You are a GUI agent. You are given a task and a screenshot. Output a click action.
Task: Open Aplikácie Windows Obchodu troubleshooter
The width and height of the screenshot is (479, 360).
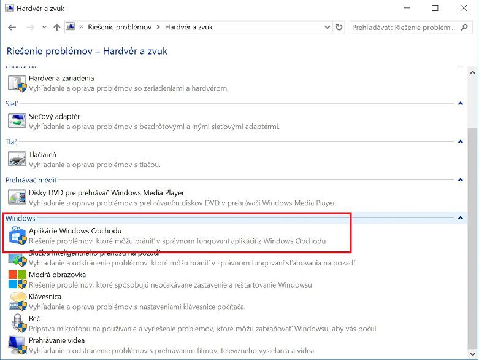(x=75, y=231)
